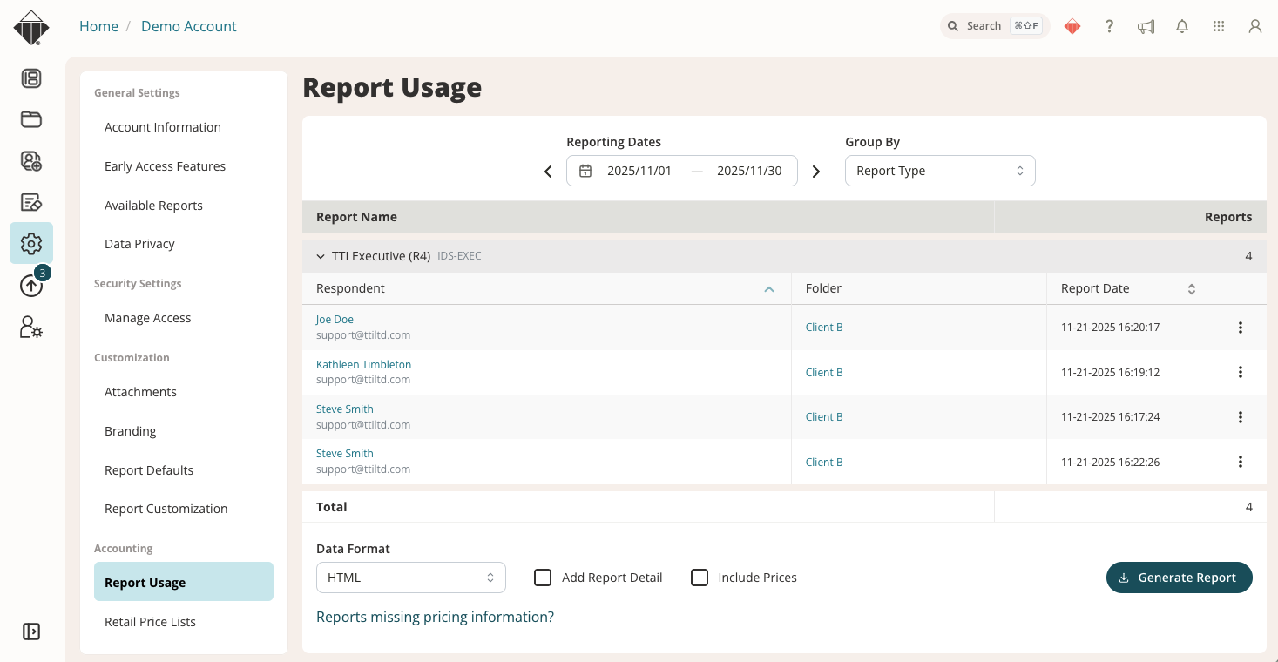Open the Joe Doe respondent link

coord(335,319)
